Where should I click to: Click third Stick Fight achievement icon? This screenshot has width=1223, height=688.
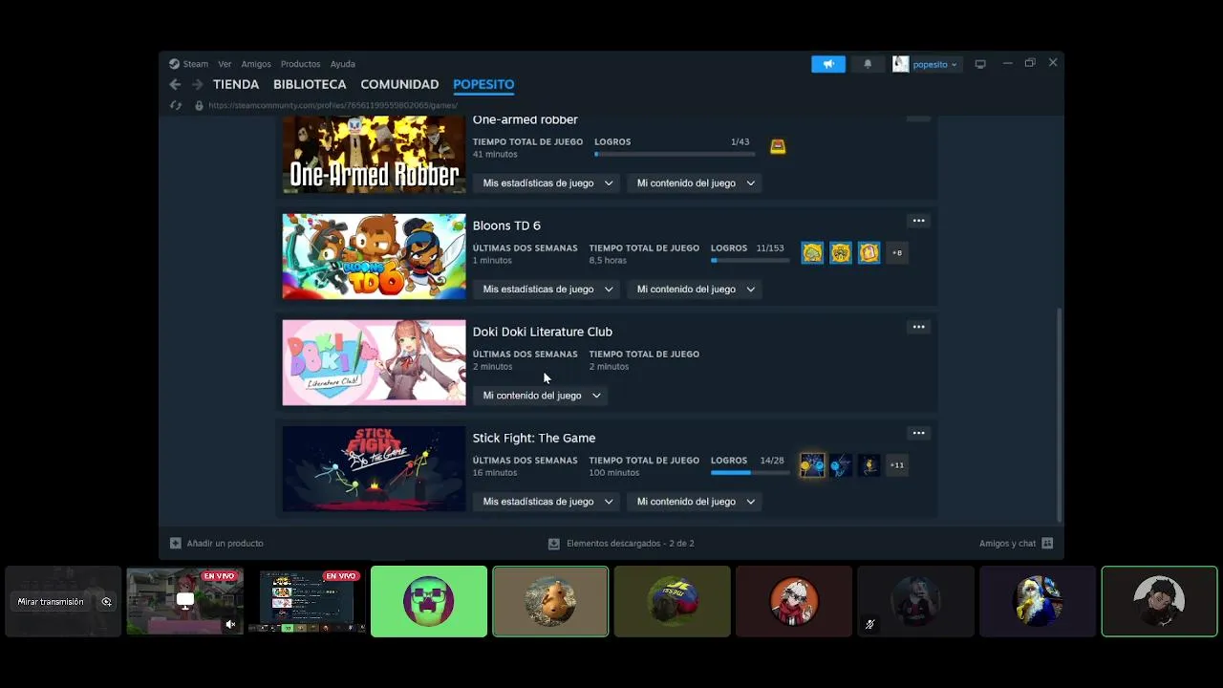click(869, 465)
